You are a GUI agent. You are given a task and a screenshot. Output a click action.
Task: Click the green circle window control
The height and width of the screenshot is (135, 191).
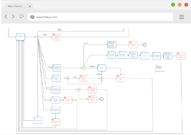coord(173,5)
